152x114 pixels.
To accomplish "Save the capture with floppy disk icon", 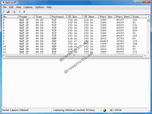I will coord(8,12).
